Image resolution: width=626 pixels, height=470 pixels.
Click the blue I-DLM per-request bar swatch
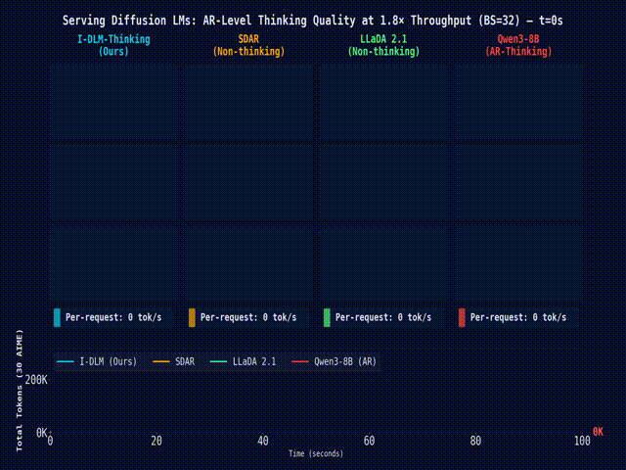click(57, 317)
